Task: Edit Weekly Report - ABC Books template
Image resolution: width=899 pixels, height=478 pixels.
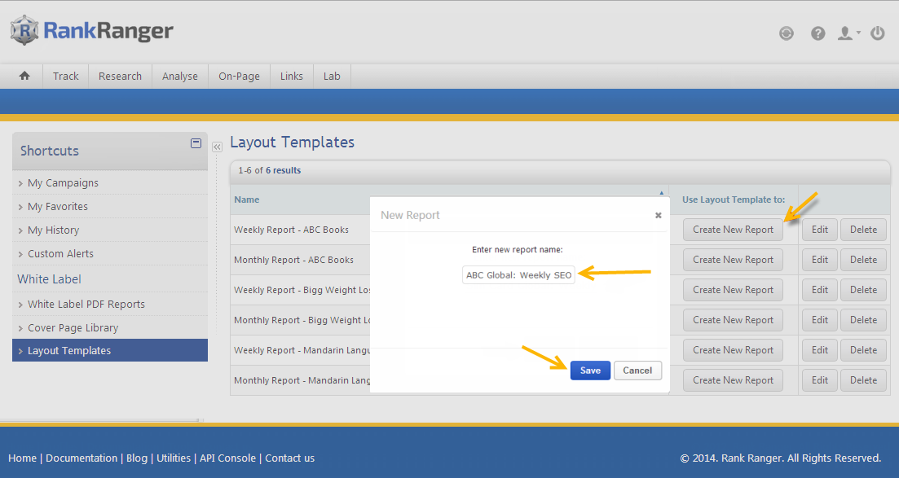Action: pyautogui.click(x=819, y=230)
